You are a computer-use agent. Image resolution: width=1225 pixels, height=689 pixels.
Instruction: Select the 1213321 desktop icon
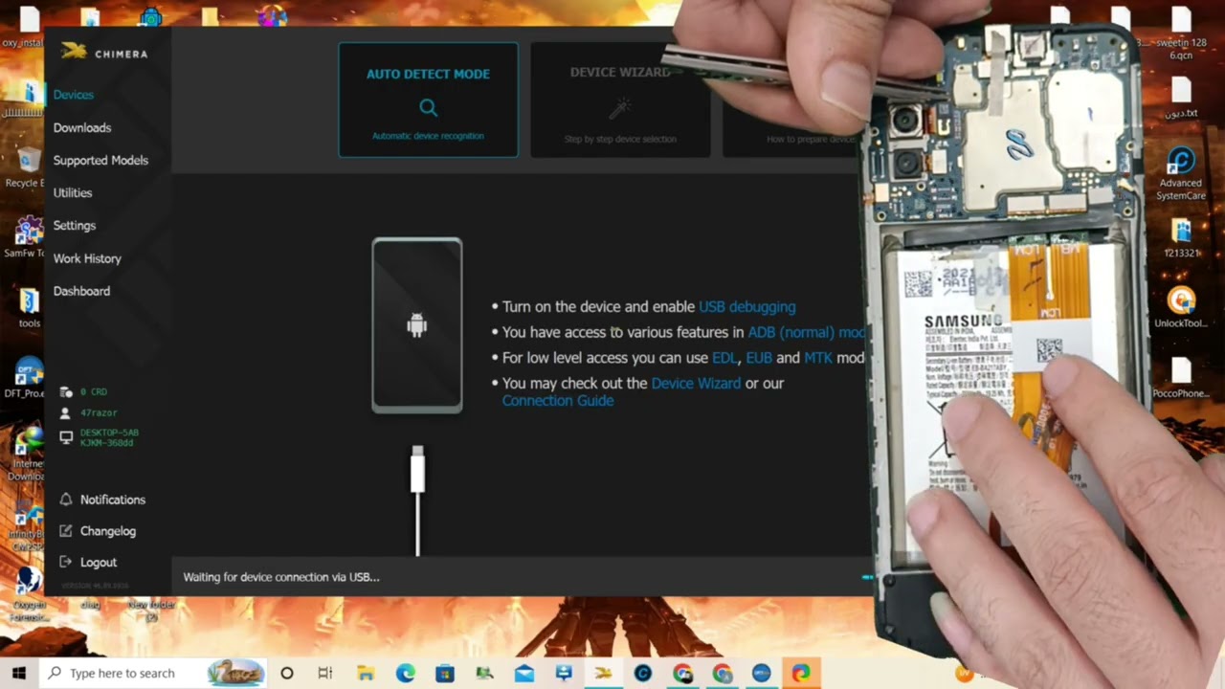1181,238
